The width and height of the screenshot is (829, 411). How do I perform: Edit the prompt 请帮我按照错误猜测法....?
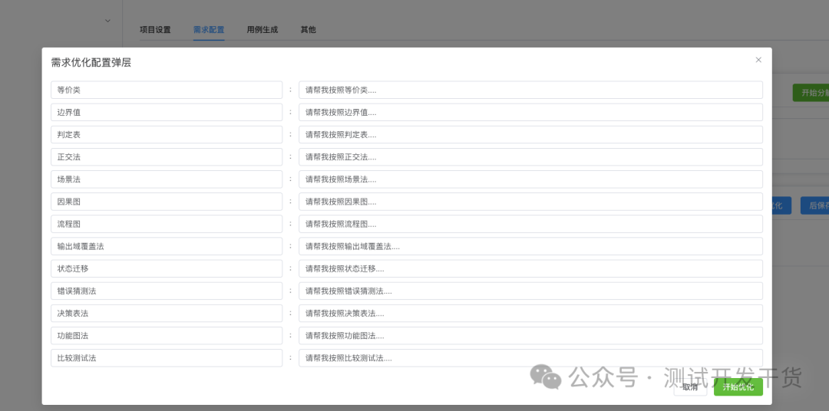click(x=531, y=291)
